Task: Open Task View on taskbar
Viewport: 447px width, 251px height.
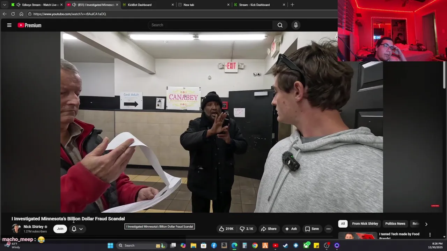Action: click(173, 245)
